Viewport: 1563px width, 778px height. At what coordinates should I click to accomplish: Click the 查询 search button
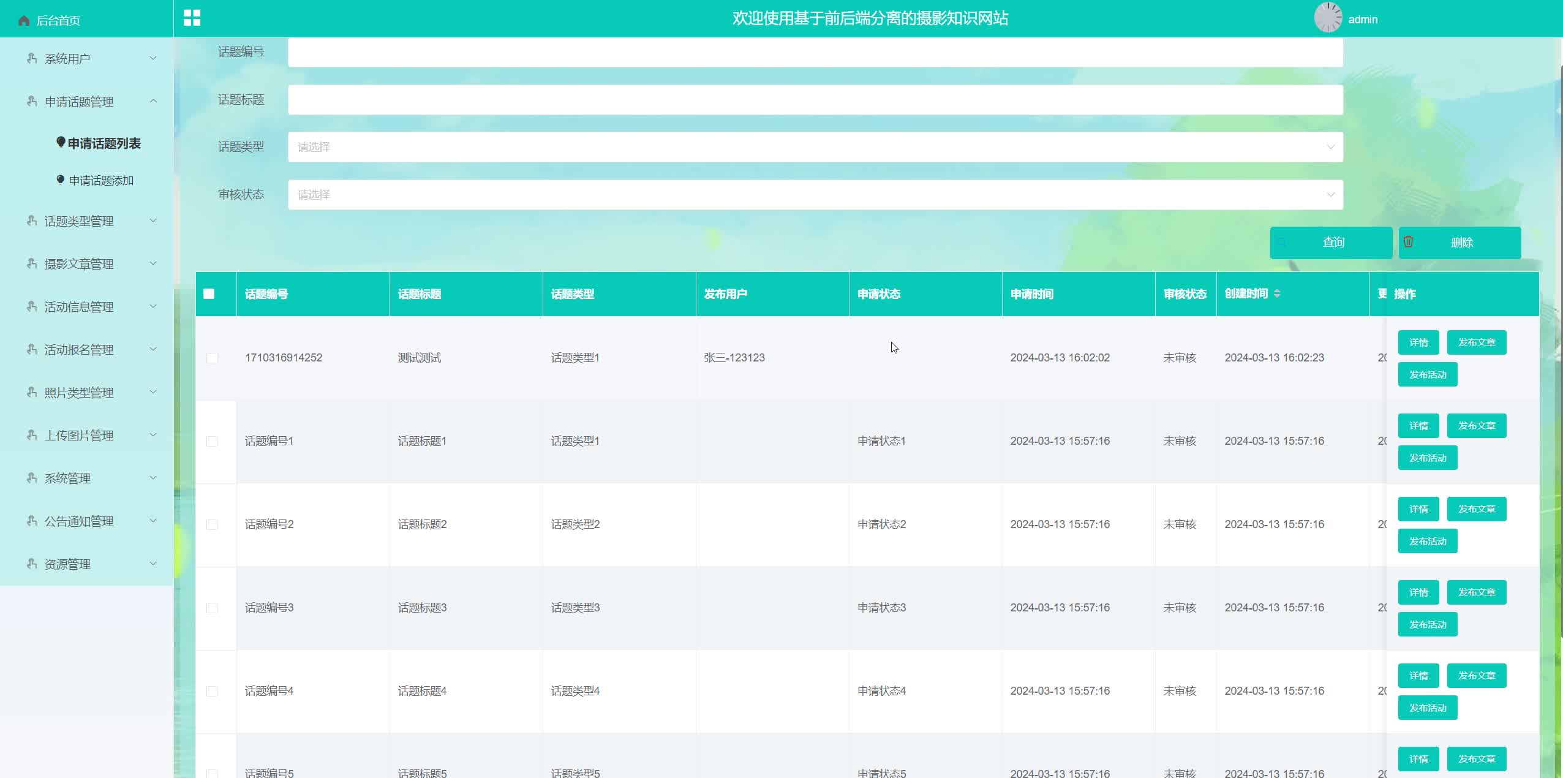(x=1331, y=243)
